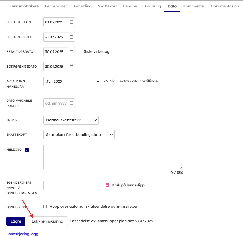Click the info icon beside Melding
243x236 pixels.
[x=27, y=150]
